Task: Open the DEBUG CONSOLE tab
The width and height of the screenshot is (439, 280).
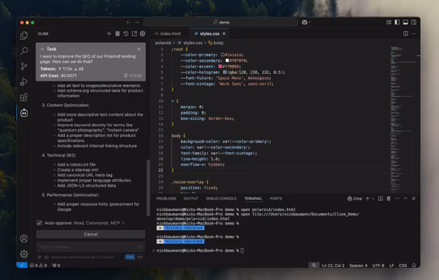Action: click(221, 198)
